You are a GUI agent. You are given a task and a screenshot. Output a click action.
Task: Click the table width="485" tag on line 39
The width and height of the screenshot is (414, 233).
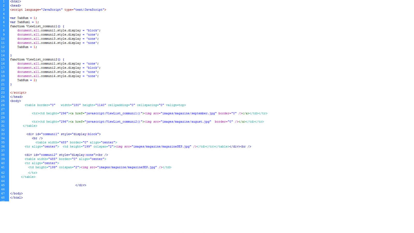click(65, 159)
